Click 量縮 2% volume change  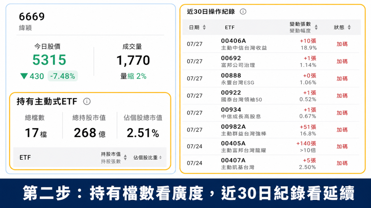click(x=133, y=76)
